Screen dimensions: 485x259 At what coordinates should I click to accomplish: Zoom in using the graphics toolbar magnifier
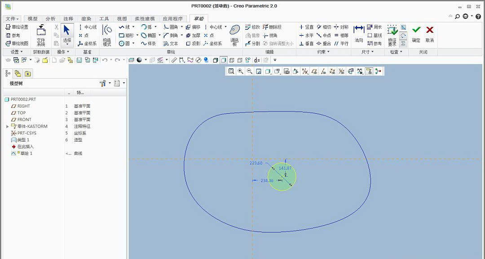point(241,71)
